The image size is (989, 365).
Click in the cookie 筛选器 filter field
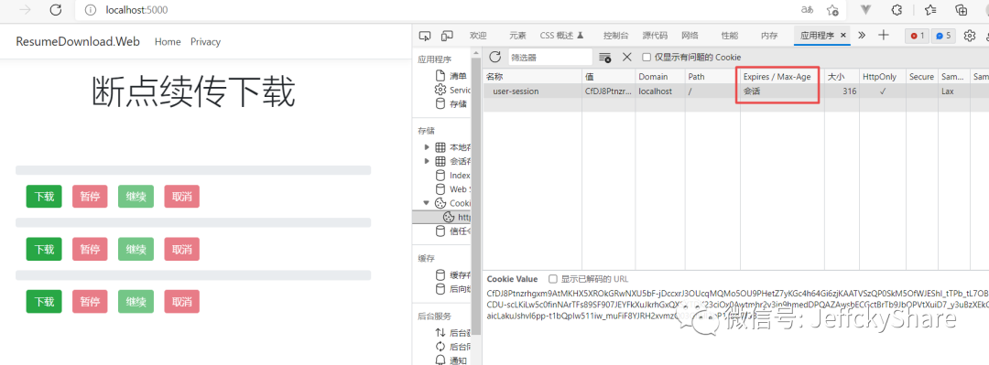(550, 58)
